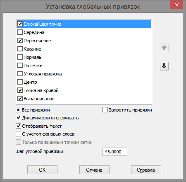Image resolution: width=186 pixels, height=182 pixels.
Task: Select the Точка на кривой list row text
Action: 41,90
